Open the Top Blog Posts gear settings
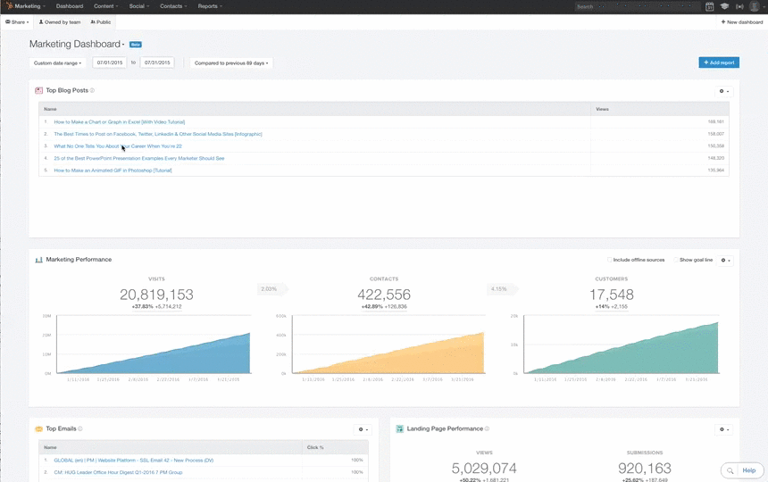This screenshot has height=482, width=768. (723, 91)
